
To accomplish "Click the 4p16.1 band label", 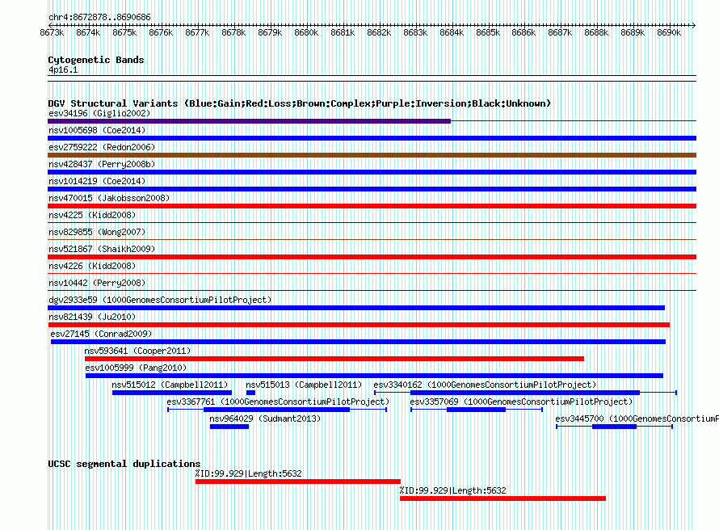I will click(63, 69).
